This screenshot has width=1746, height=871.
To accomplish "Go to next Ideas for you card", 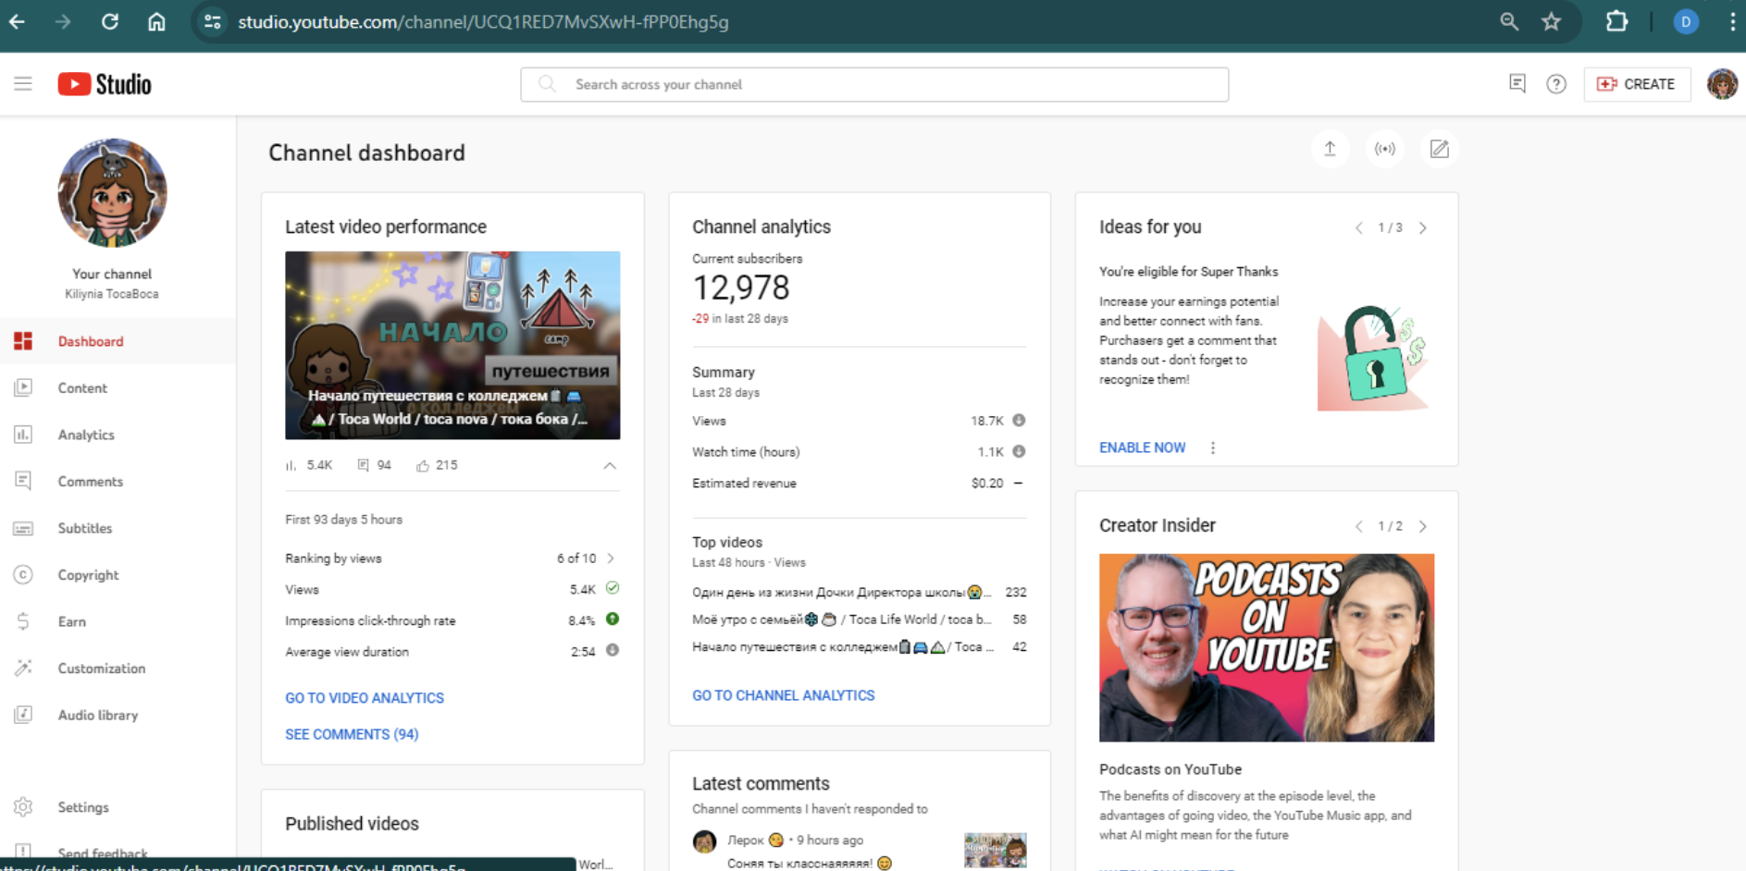I will pos(1423,227).
